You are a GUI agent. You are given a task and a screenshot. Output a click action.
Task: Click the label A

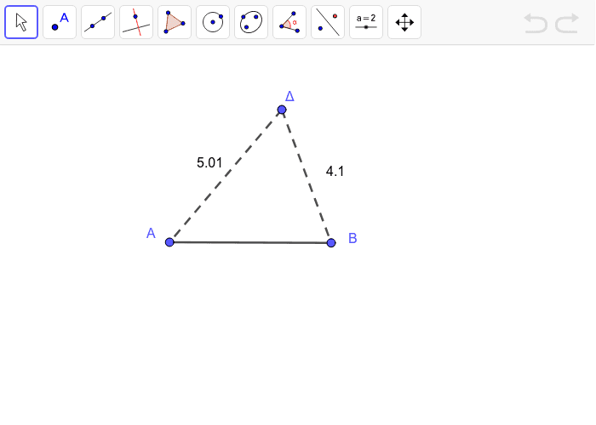point(151,233)
